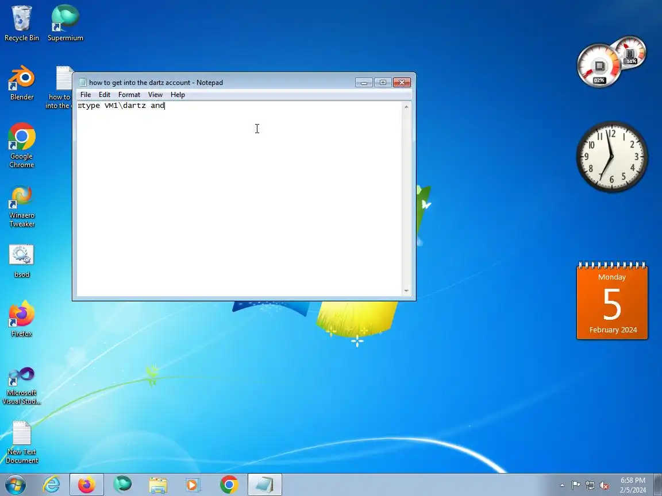This screenshot has width=662, height=496.
Task: Open the Notepad File menu
Action: click(85, 95)
